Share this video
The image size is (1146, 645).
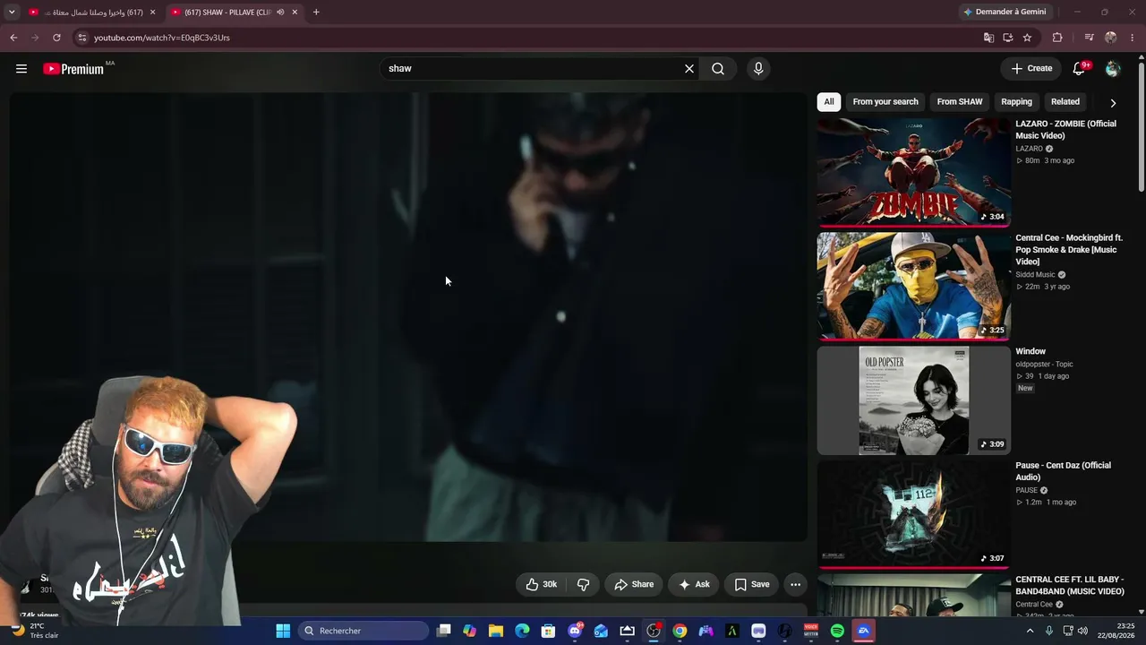(x=634, y=584)
